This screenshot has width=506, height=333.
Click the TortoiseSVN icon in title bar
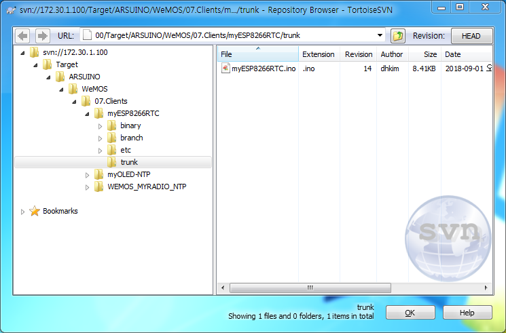(11, 10)
